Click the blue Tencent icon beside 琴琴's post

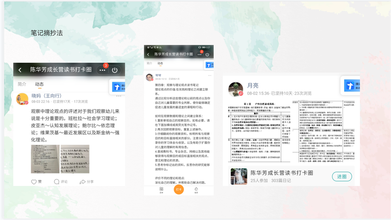pyautogui.click(x=210, y=65)
